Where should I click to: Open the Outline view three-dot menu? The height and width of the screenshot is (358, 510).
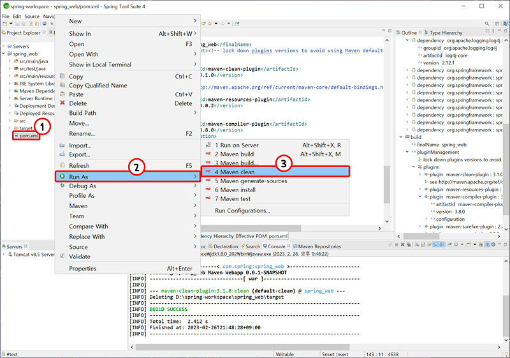pyautogui.click(x=493, y=31)
